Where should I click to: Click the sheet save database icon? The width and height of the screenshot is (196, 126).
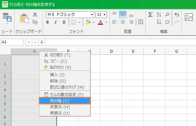[7, 17]
